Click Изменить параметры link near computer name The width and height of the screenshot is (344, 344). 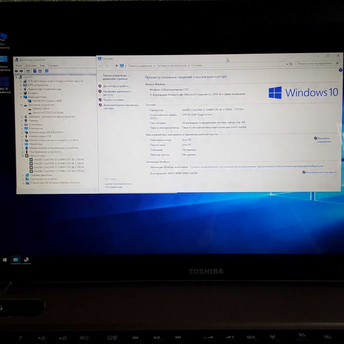(324, 140)
